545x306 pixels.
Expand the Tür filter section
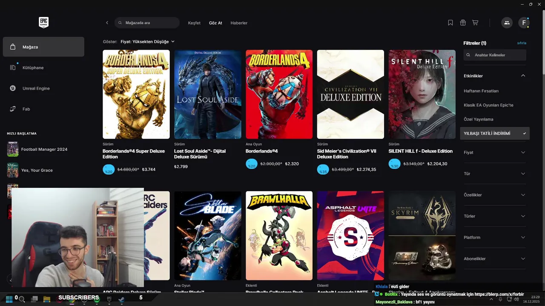pos(495,174)
